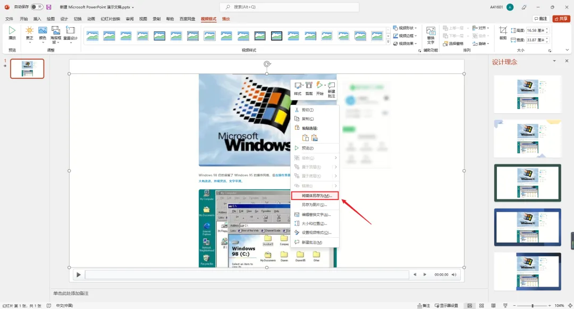Click Save as Picture (另存为图片) menu item

pyautogui.click(x=315, y=205)
